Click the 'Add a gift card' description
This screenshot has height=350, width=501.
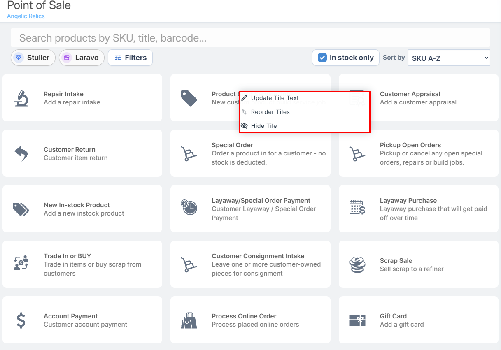point(402,325)
